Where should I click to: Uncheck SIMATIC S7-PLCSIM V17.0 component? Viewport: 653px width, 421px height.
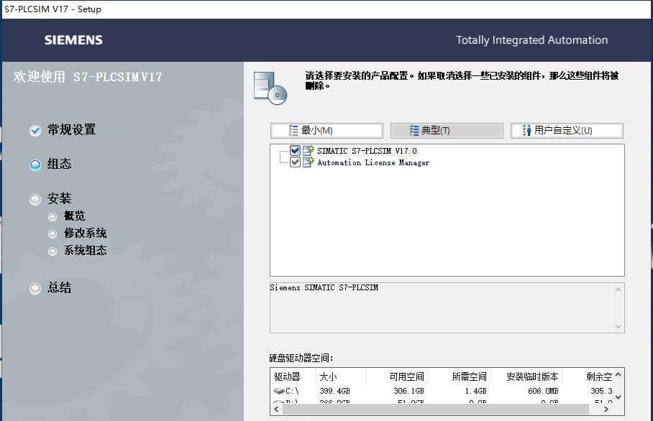(x=294, y=151)
